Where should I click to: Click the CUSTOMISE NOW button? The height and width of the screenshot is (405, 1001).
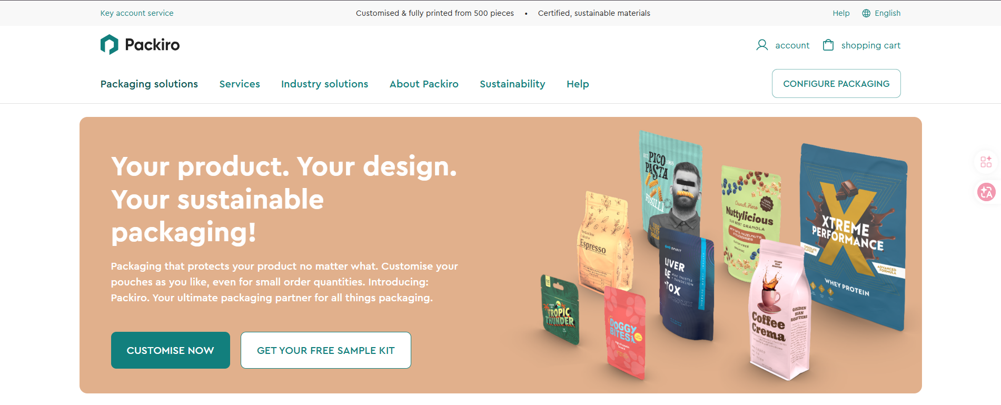171,350
